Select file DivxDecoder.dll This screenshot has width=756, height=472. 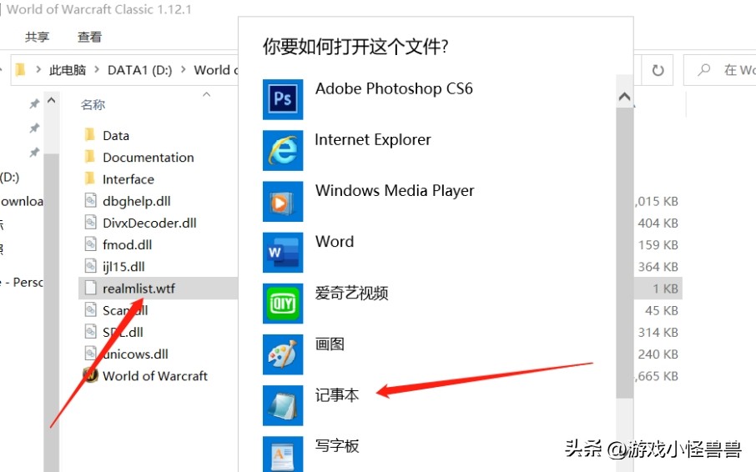pyautogui.click(x=149, y=223)
